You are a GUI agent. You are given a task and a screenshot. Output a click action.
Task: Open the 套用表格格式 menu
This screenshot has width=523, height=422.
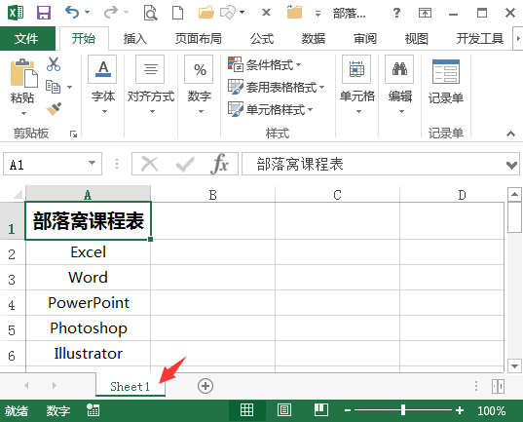tap(277, 87)
